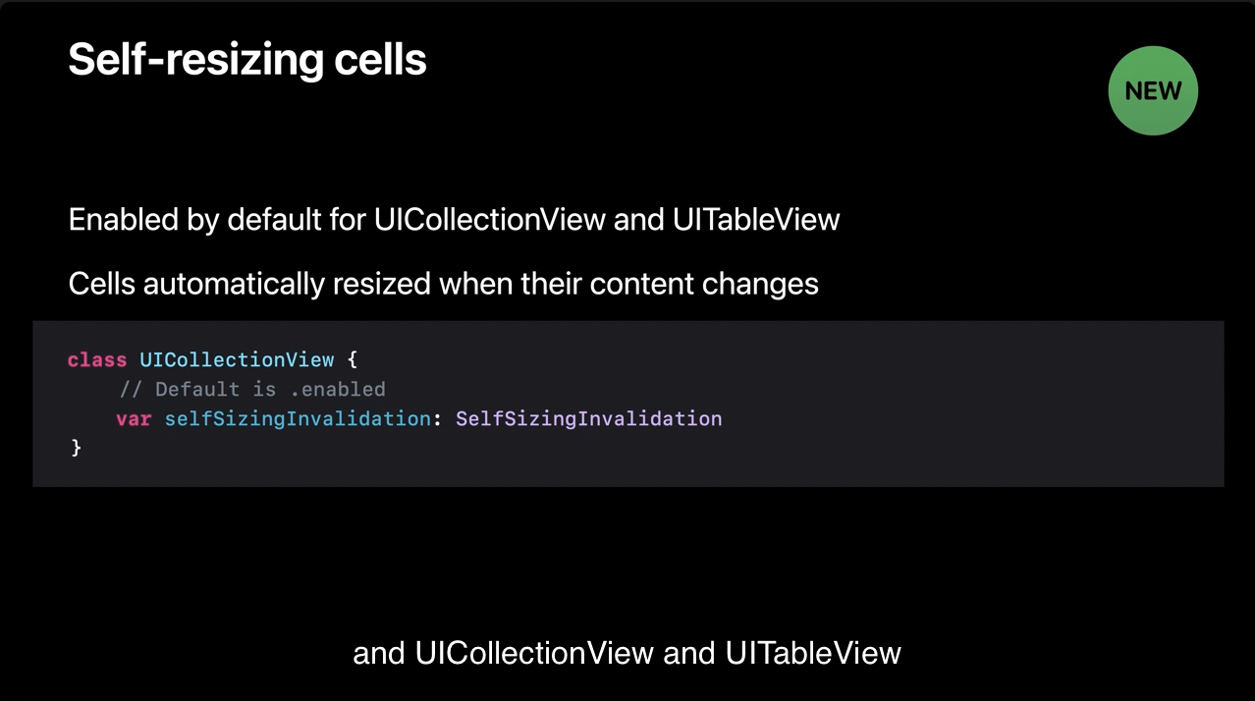Image resolution: width=1255 pixels, height=701 pixels.
Task: Click UITableView in the first bullet line
Action: (x=756, y=219)
